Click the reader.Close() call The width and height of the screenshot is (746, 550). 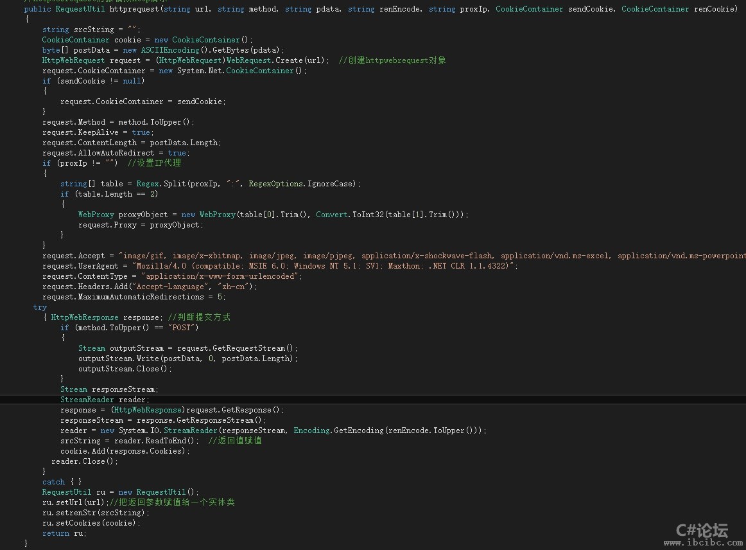pyautogui.click(x=85, y=461)
